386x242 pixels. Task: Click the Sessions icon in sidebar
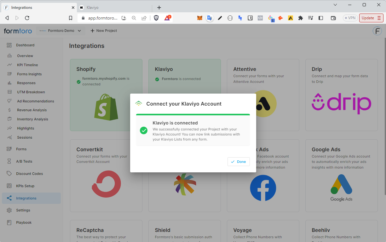pyautogui.click(x=10, y=137)
